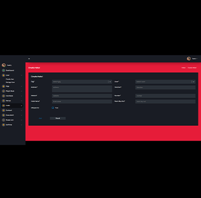Click the profile avatar in top-right

pos(189,59)
